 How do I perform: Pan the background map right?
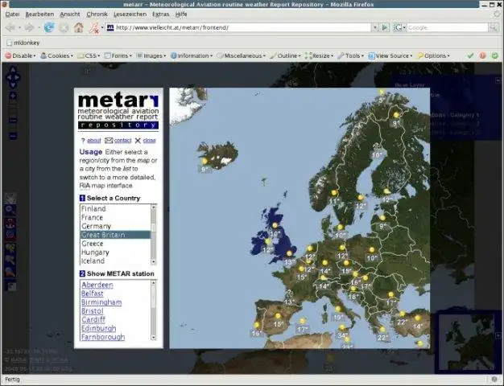tap(17, 77)
